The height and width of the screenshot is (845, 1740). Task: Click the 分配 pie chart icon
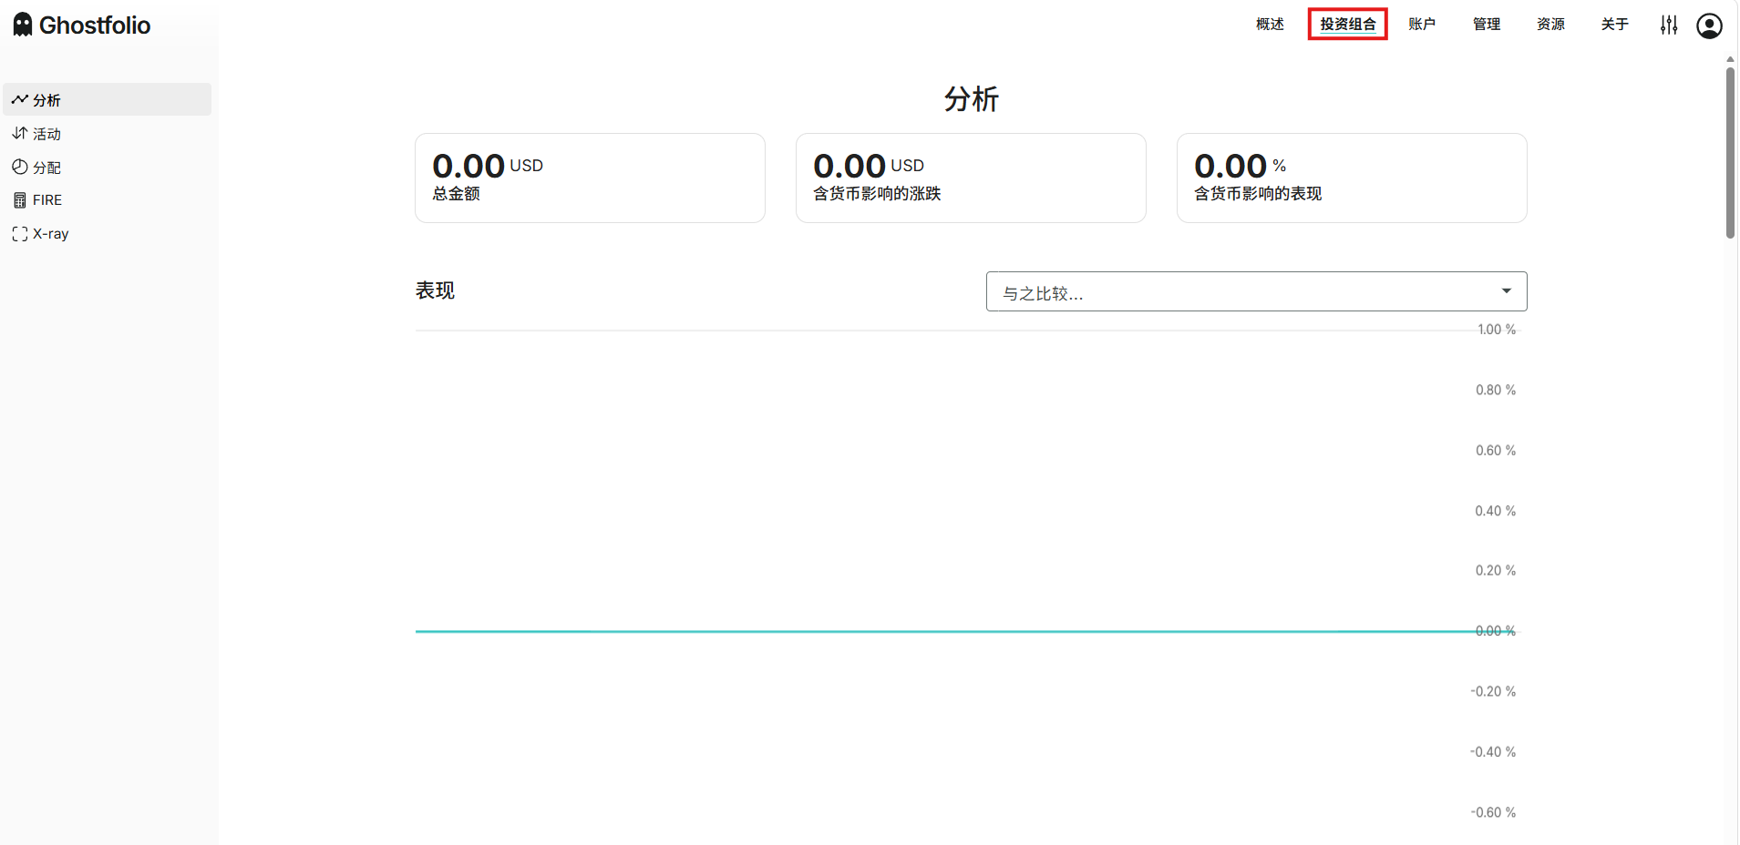19,167
